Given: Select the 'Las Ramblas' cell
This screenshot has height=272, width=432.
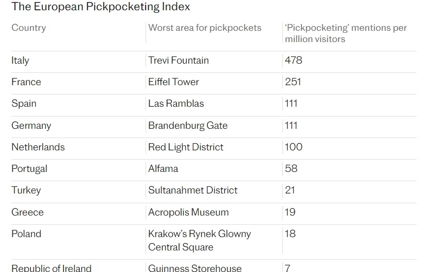Looking at the screenshot, I should click(176, 104).
